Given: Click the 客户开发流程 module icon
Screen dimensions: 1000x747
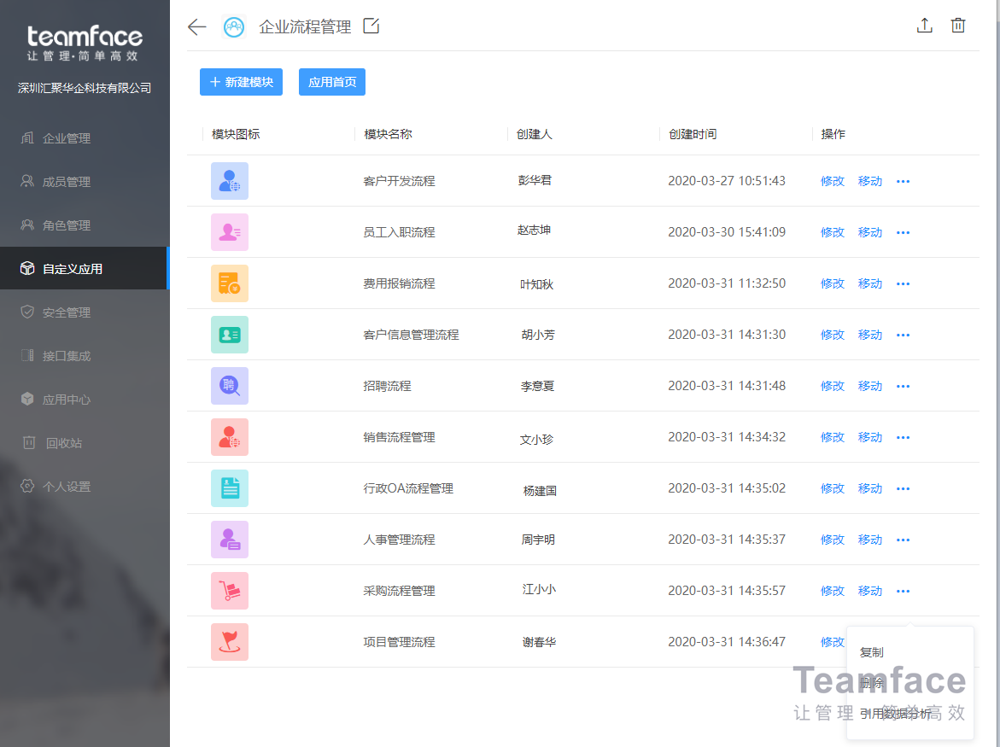Looking at the screenshot, I should pos(230,181).
